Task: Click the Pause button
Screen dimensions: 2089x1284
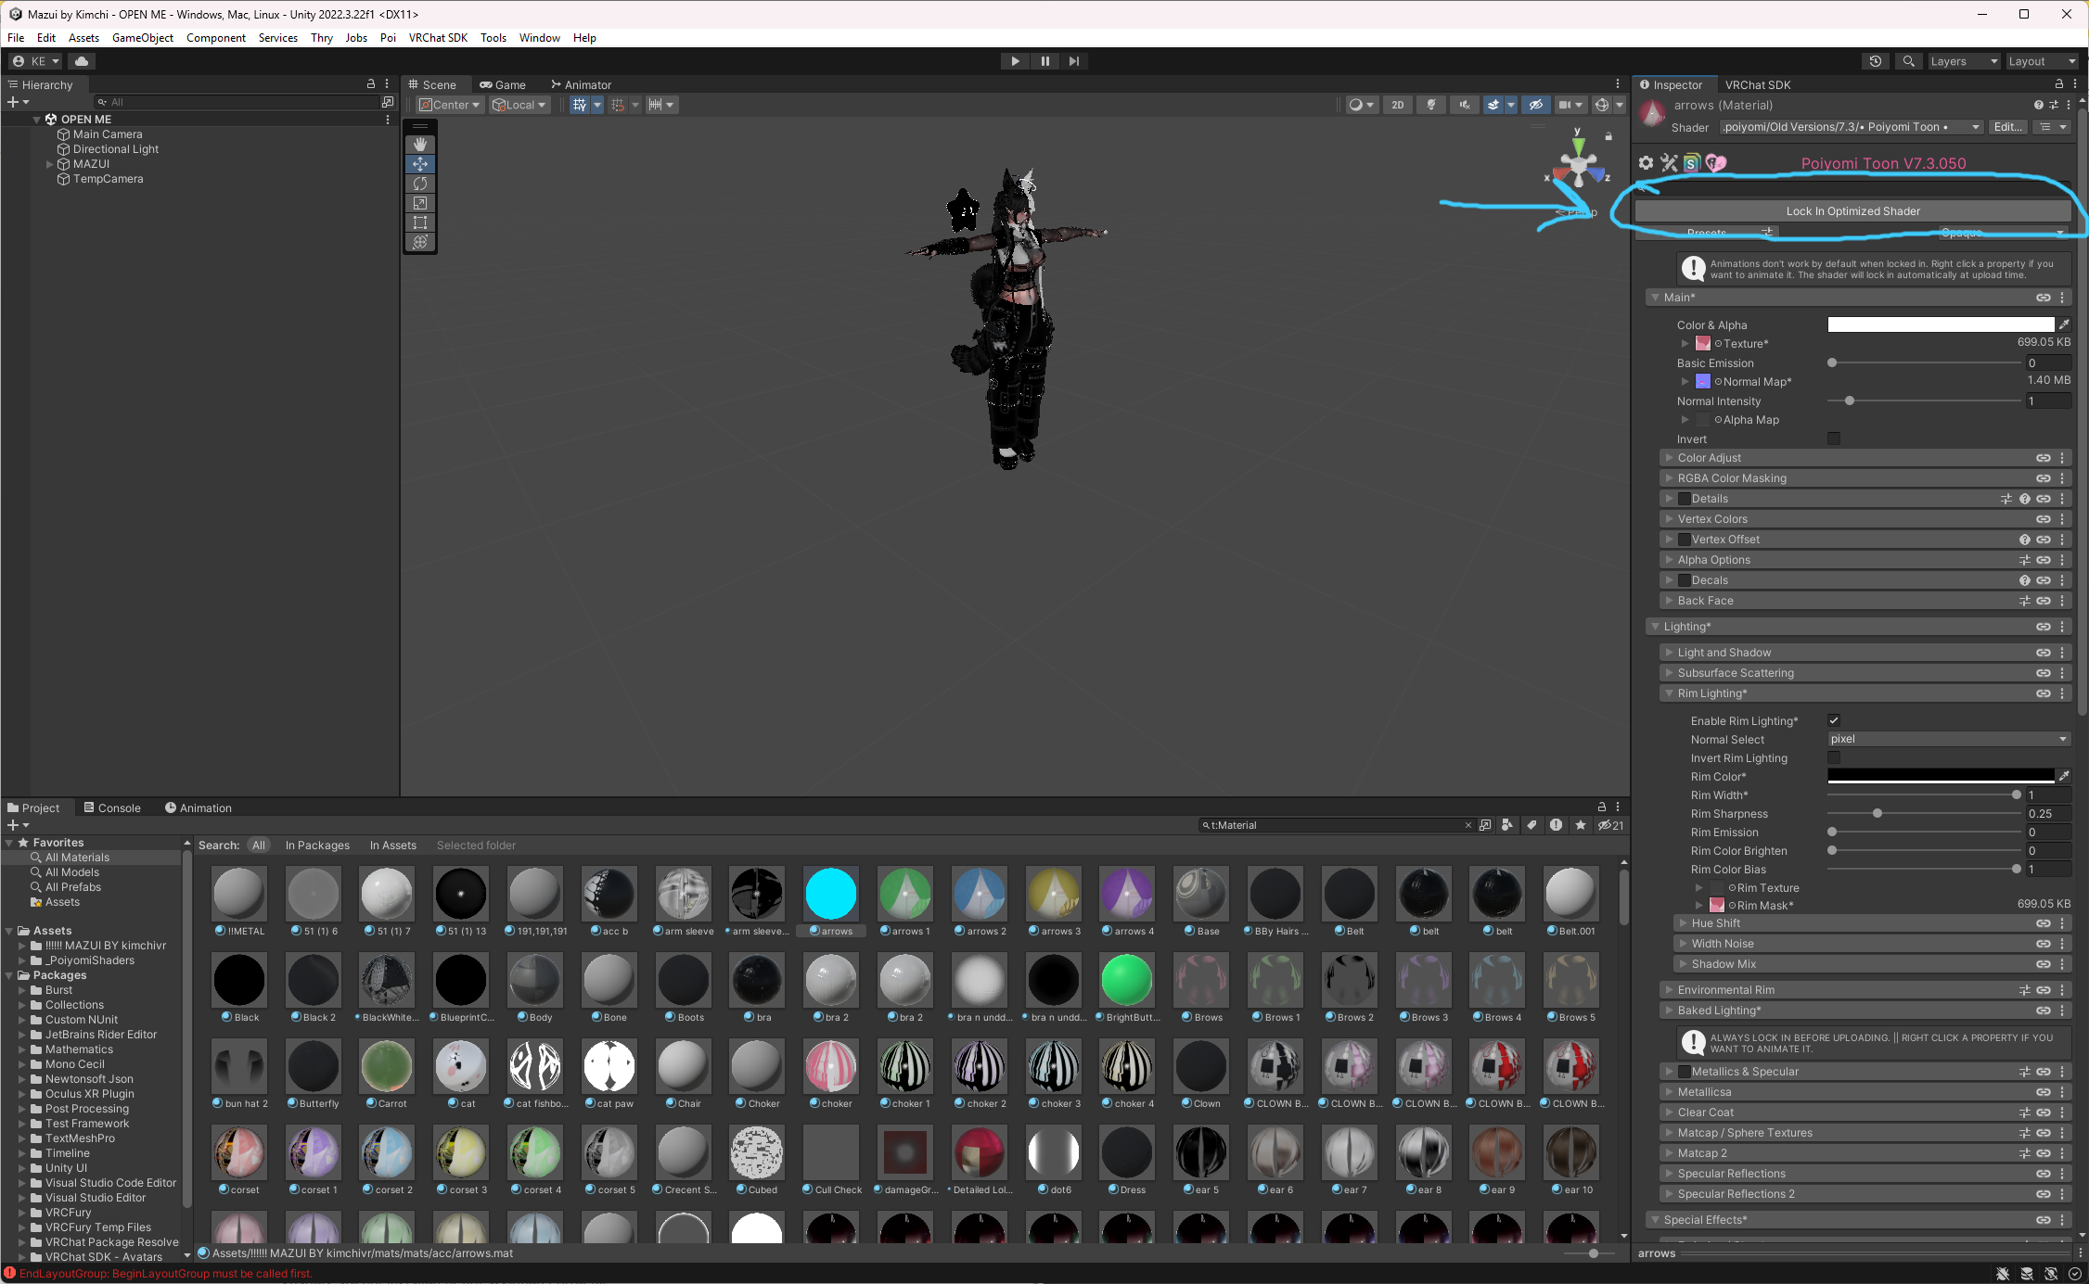Action: coord(1044,61)
